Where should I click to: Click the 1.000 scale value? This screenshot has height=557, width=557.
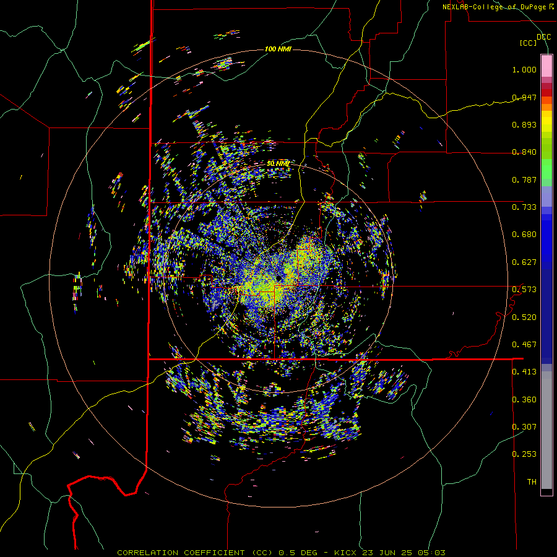tap(524, 69)
